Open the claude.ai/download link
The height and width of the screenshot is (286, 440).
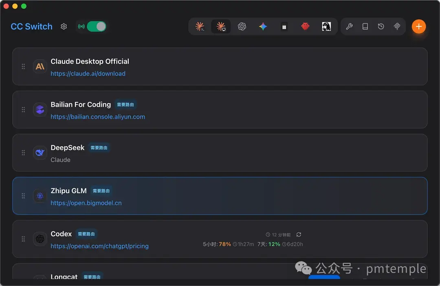(88, 73)
